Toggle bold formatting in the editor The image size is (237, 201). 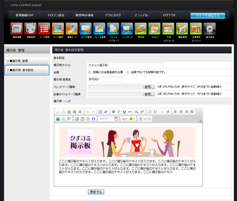coord(113,111)
